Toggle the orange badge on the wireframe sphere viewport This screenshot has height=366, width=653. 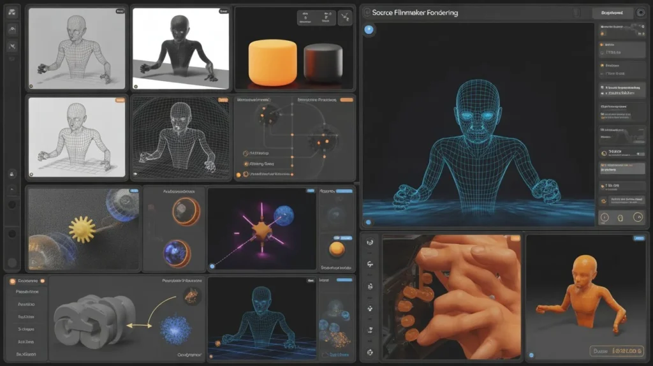(x=223, y=100)
